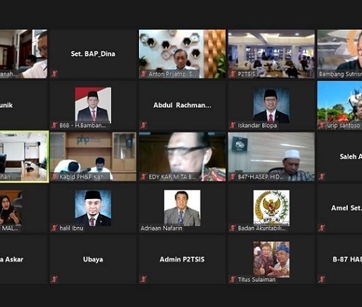This screenshot has height=307, width=362.
Task: Click muted mic icon on Admin P2TSIS tile
Action: click(143, 279)
